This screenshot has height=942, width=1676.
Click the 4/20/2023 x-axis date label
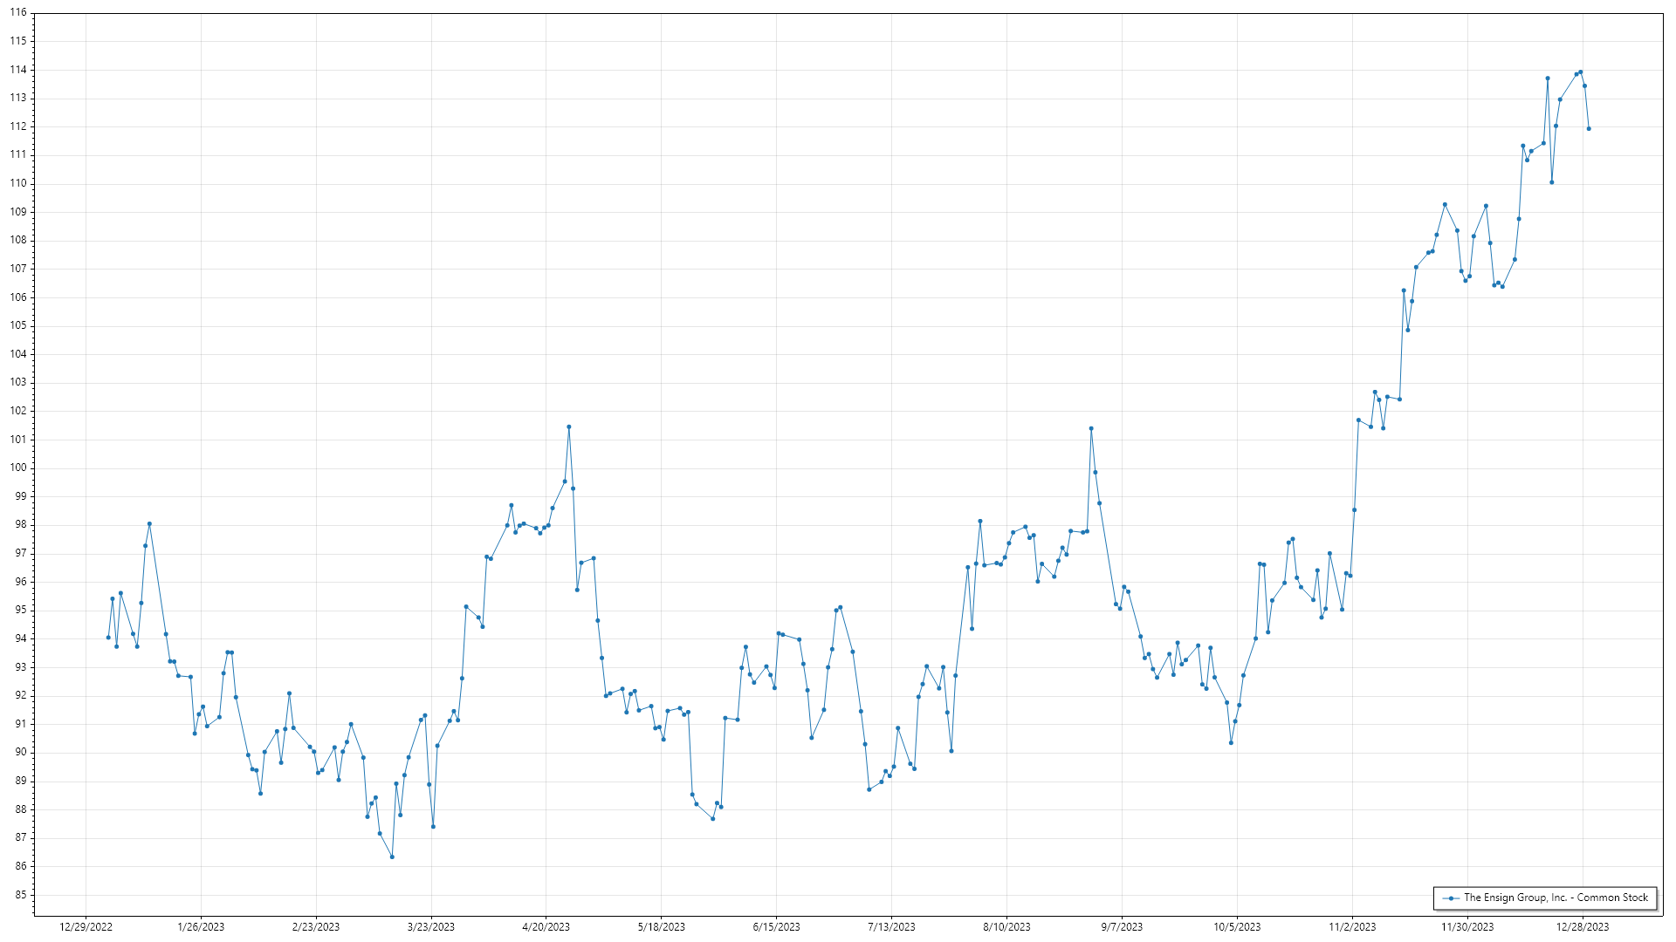coord(546,927)
